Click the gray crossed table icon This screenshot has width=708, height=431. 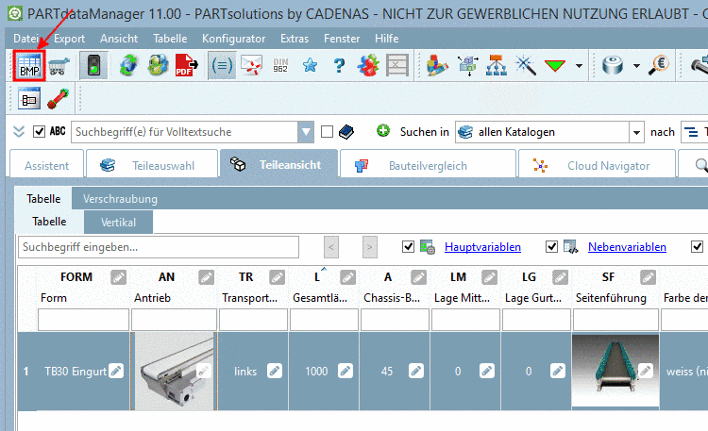point(397,66)
